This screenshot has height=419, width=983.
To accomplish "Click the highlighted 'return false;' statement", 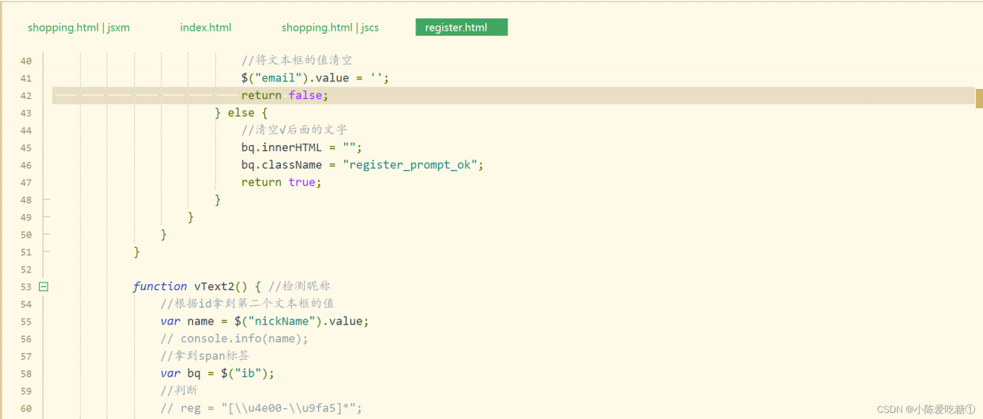I will (x=285, y=95).
